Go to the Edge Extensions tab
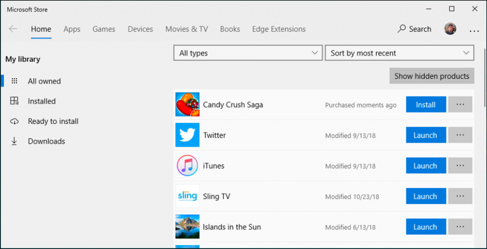 pyautogui.click(x=279, y=29)
